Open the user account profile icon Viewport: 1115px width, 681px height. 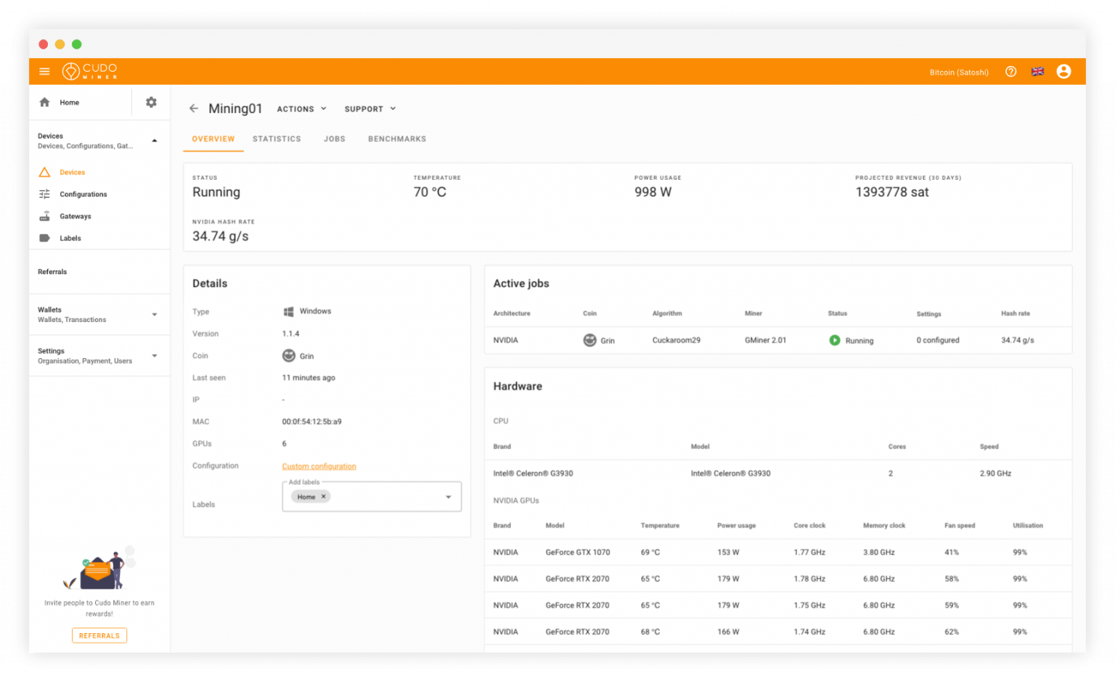point(1063,71)
